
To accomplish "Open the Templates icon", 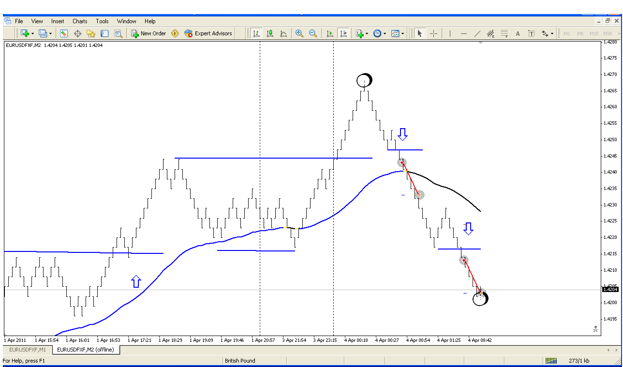I will [x=395, y=33].
